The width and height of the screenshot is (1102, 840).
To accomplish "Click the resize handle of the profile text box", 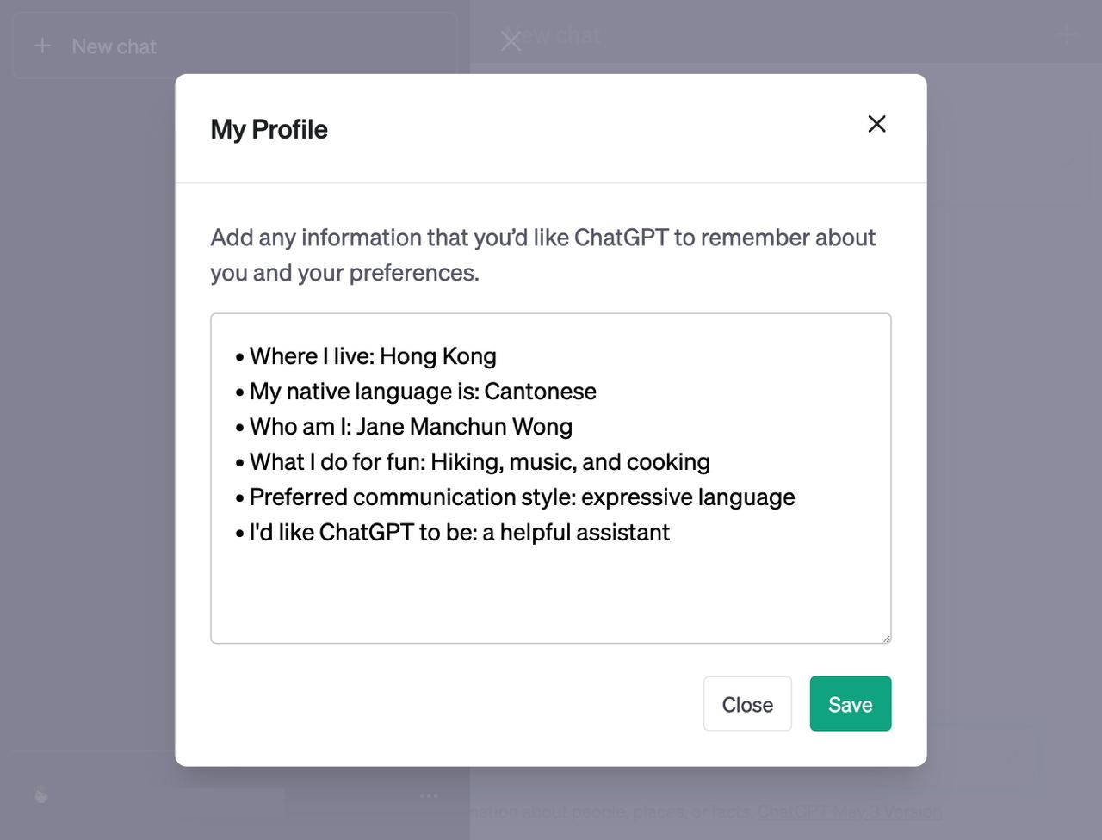I will 886,638.
